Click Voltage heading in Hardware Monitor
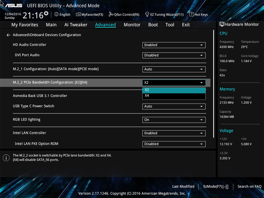This screenshot has height=198, width=264. (x=226, y=131)
